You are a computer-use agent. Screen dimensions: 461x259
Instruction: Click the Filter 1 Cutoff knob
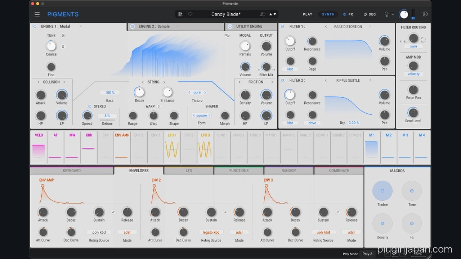tap(290, 41)
